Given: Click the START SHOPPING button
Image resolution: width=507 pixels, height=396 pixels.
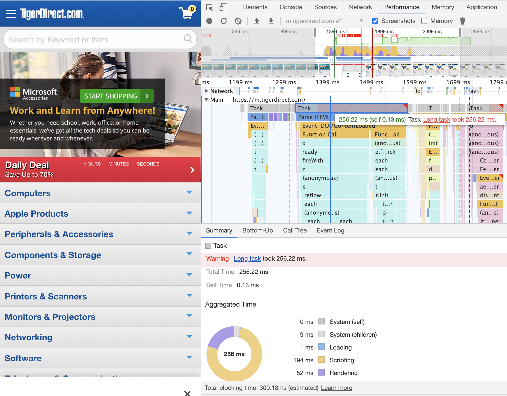Looking at the screenshot, I should (117, 96).
